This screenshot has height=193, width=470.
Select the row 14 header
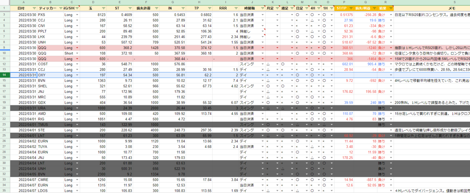pyautogui.click(x=4, y=75)
